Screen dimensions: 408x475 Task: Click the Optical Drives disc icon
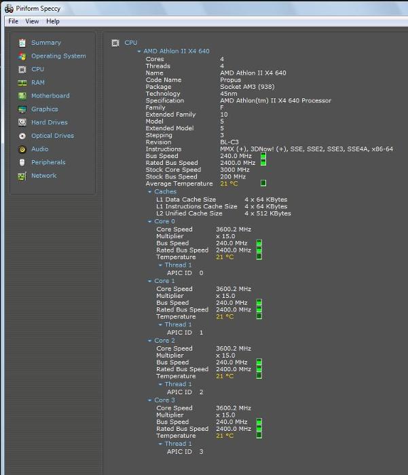22,136
